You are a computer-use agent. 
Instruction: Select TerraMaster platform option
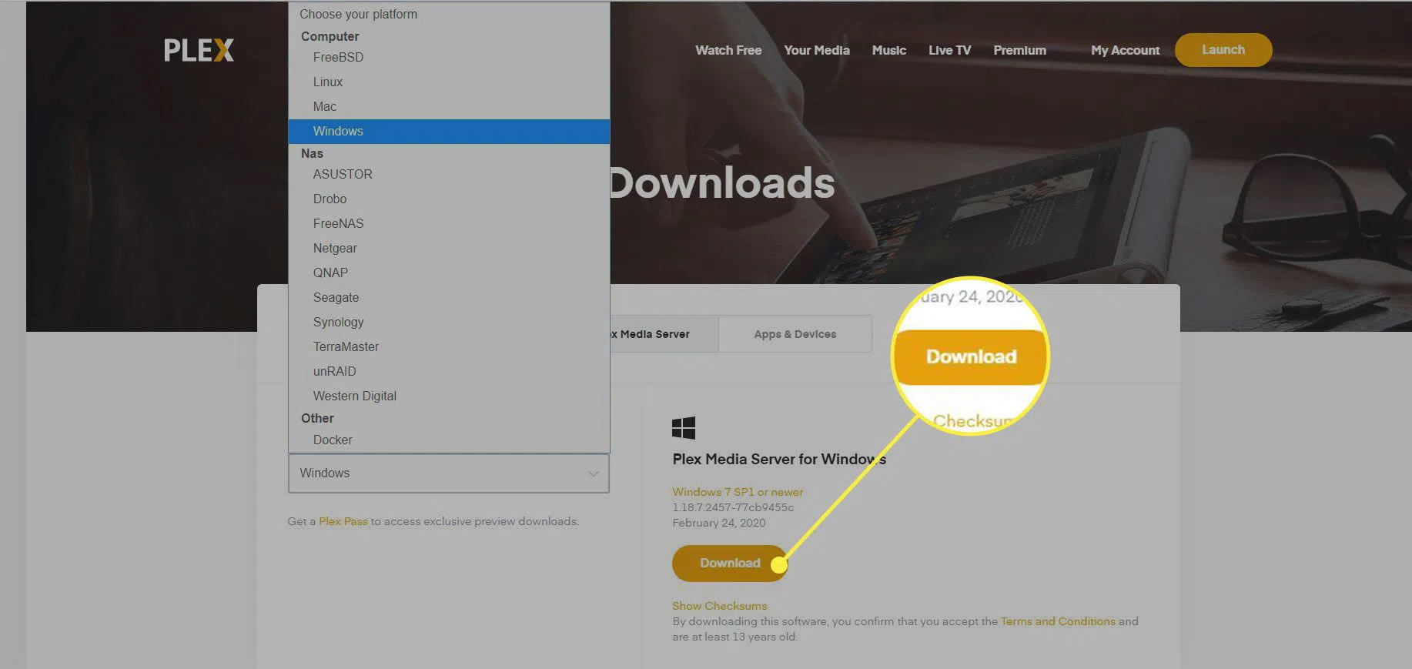click(449, 346)
